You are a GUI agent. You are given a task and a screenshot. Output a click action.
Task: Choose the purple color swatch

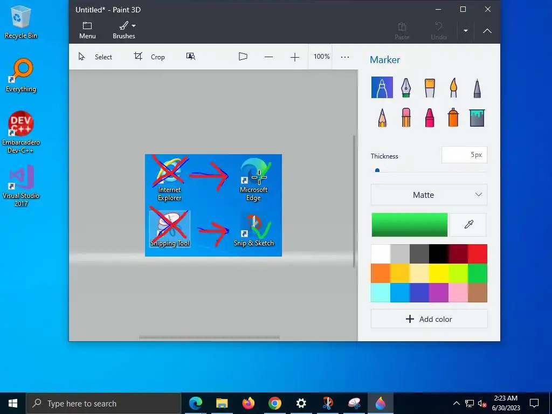point(439,293)
